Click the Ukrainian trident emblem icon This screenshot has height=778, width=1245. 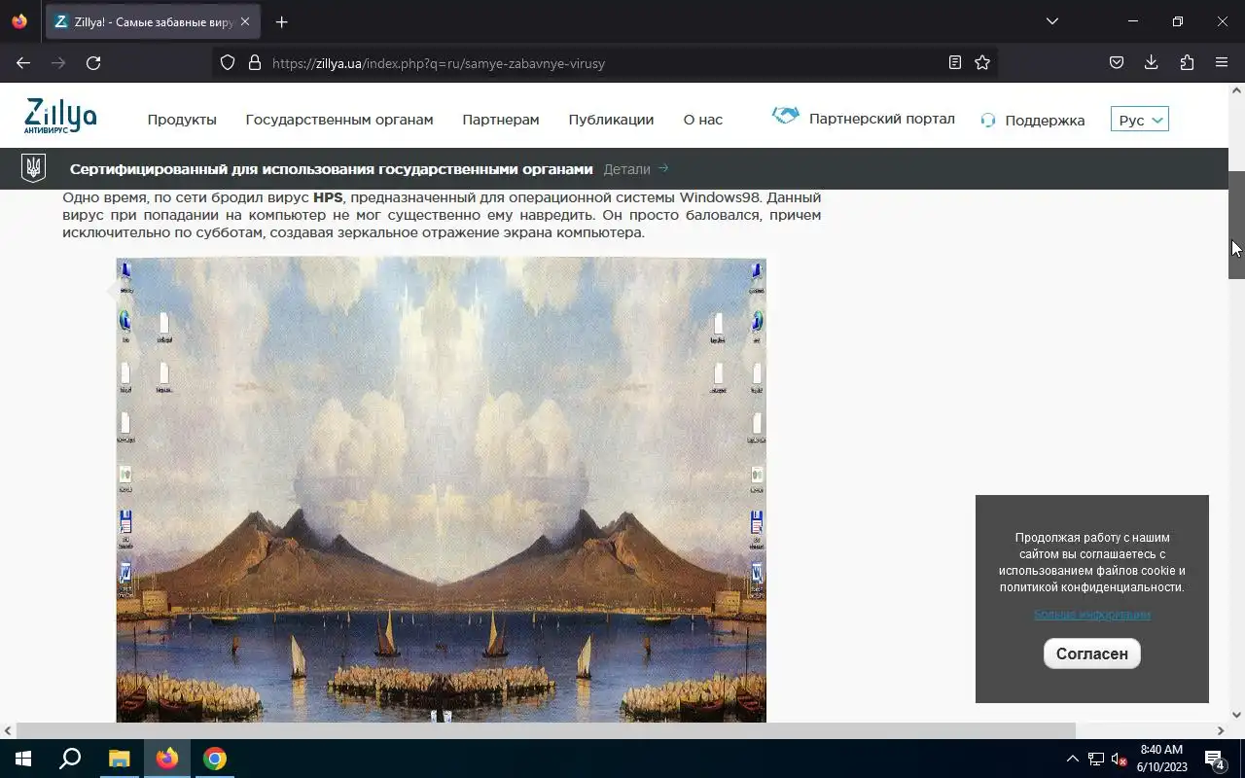point(34,168)
